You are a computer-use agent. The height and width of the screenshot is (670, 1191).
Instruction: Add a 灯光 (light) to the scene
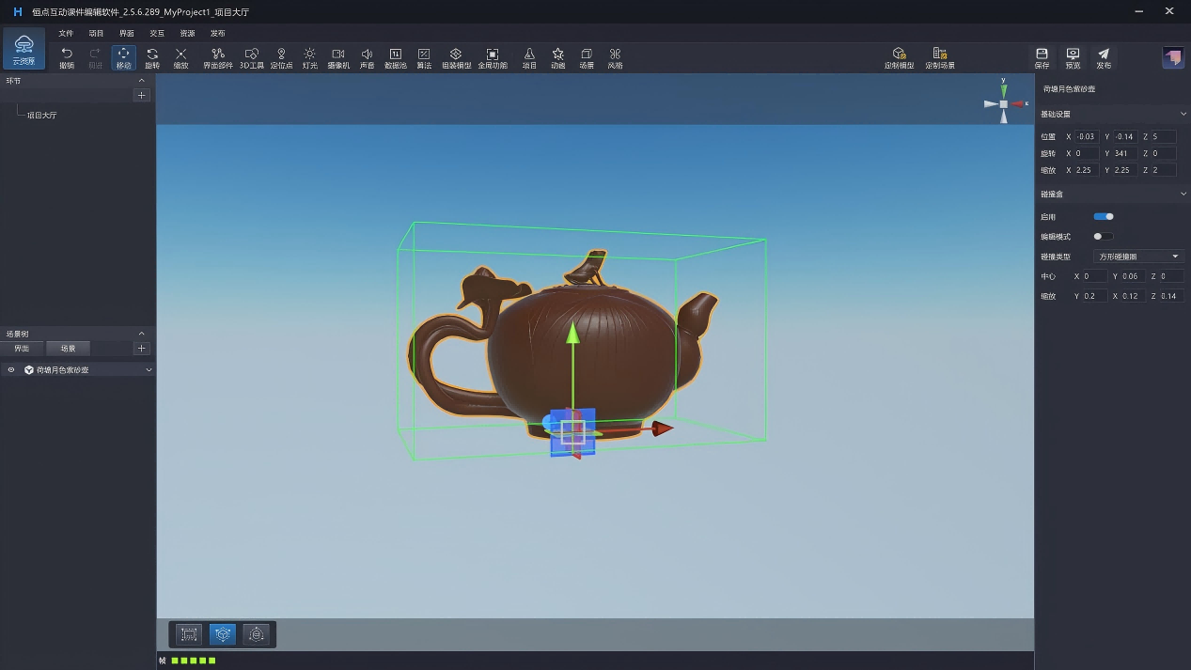[x=308, y=57]
